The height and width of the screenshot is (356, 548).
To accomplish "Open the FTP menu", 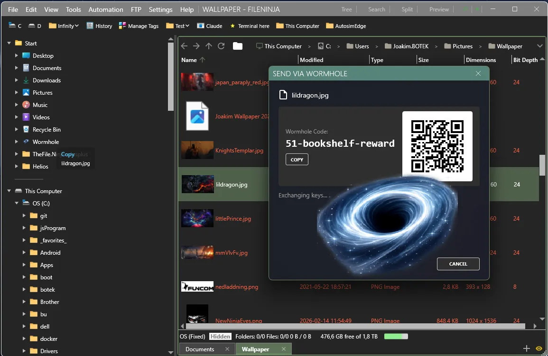I will pyautogui.click(x=136, y=9).
